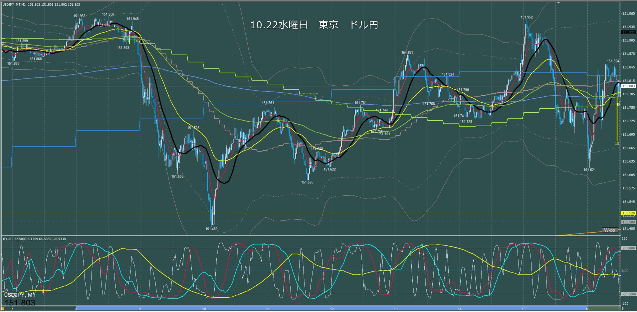Click the W-pp pivot label
637x312 pixels.
coord(610,230)
